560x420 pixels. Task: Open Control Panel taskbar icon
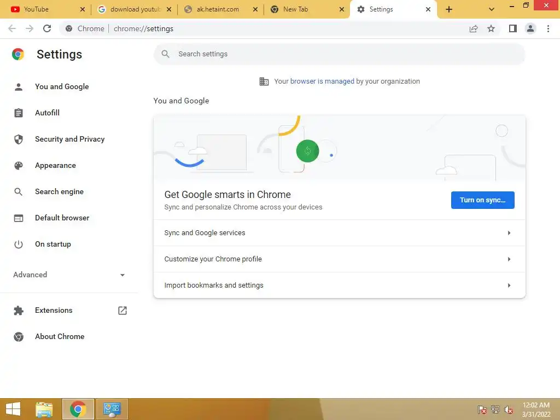[x=112, y=409]
